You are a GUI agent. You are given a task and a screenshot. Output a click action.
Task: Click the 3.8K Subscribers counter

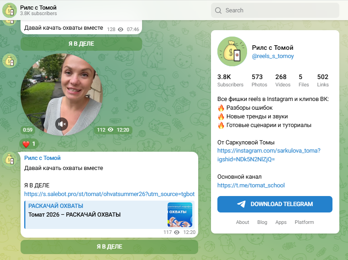pos(230,80)
